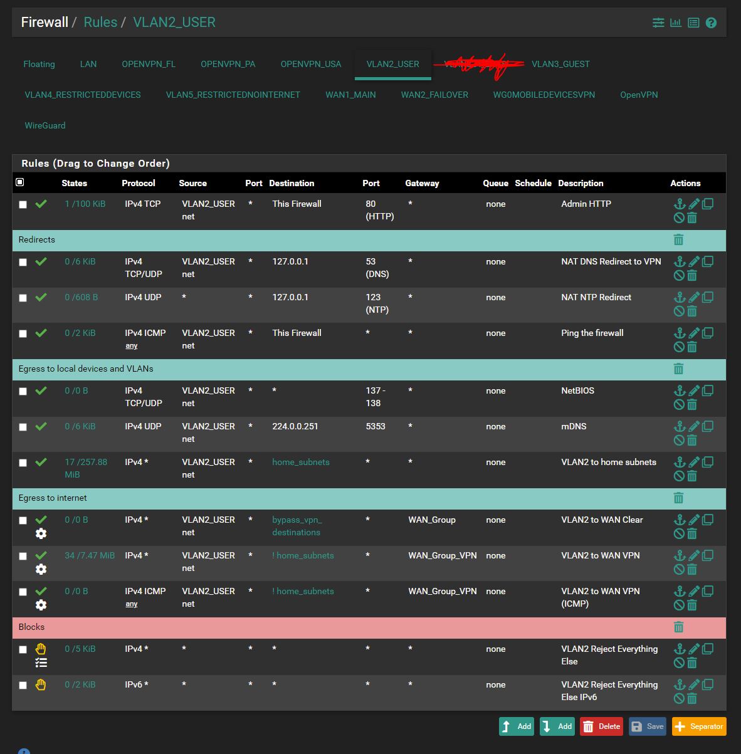Delete the Redirects separator
741x754 pixels.
(678, 240)
